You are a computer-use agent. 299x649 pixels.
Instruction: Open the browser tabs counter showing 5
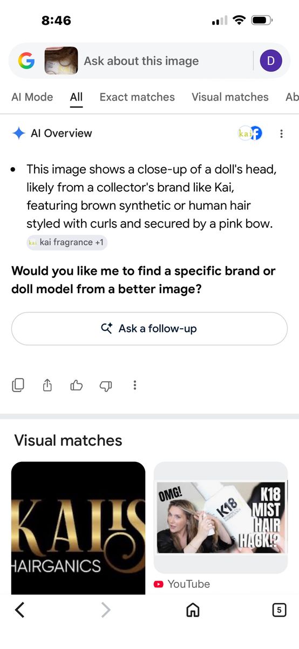[278, 610]
